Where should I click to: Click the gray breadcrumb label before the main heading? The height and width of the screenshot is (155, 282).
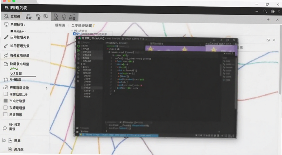click(60, 25)
